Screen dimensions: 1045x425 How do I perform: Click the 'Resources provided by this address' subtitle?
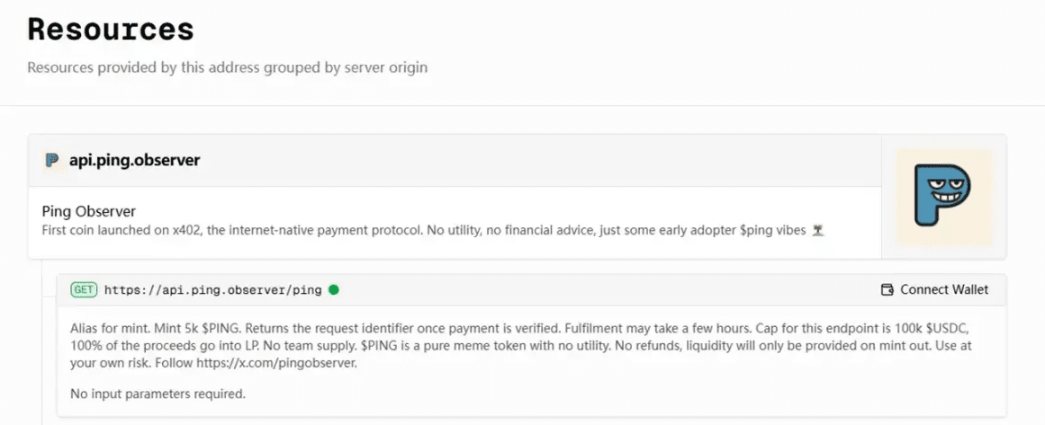[x=227, y=67]
